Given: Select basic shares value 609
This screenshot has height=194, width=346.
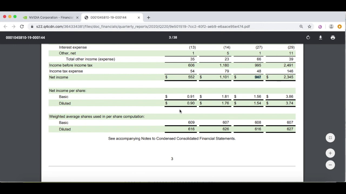Looking at the screenshot, I should click(191, 123).
